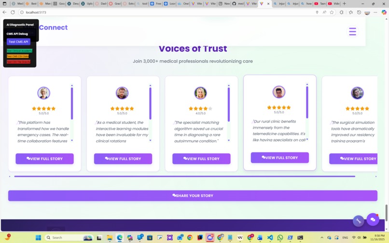
Task: Open WhatsApp from taskbar
Action: [x=280, y=238]
